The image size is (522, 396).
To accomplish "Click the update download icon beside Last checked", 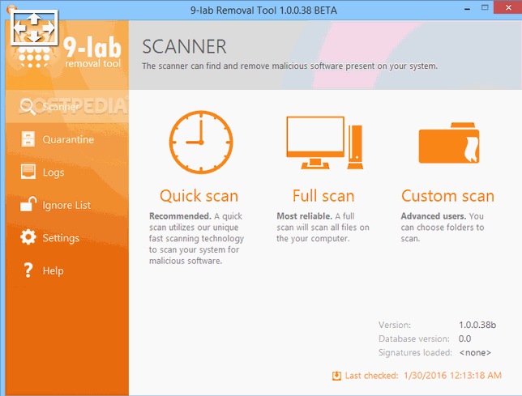I will coord(336,376).
